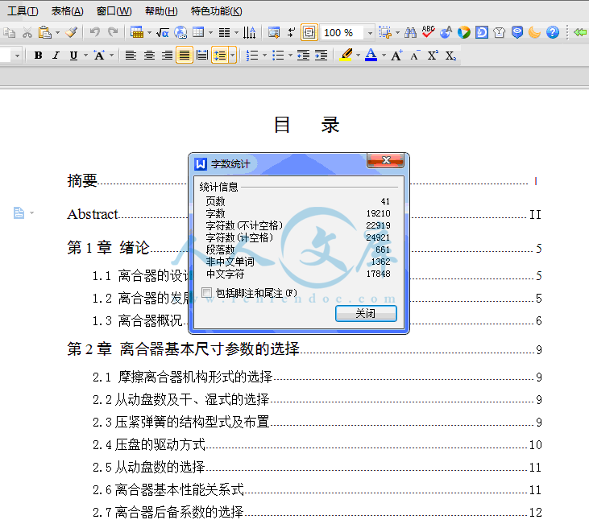Click the Columns layout icon

point(224,33)
